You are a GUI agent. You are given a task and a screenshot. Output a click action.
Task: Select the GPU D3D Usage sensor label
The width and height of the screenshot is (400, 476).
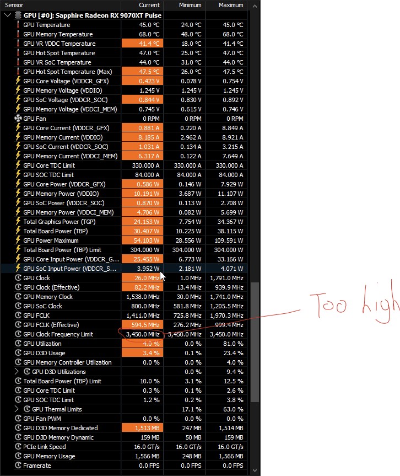44,353
